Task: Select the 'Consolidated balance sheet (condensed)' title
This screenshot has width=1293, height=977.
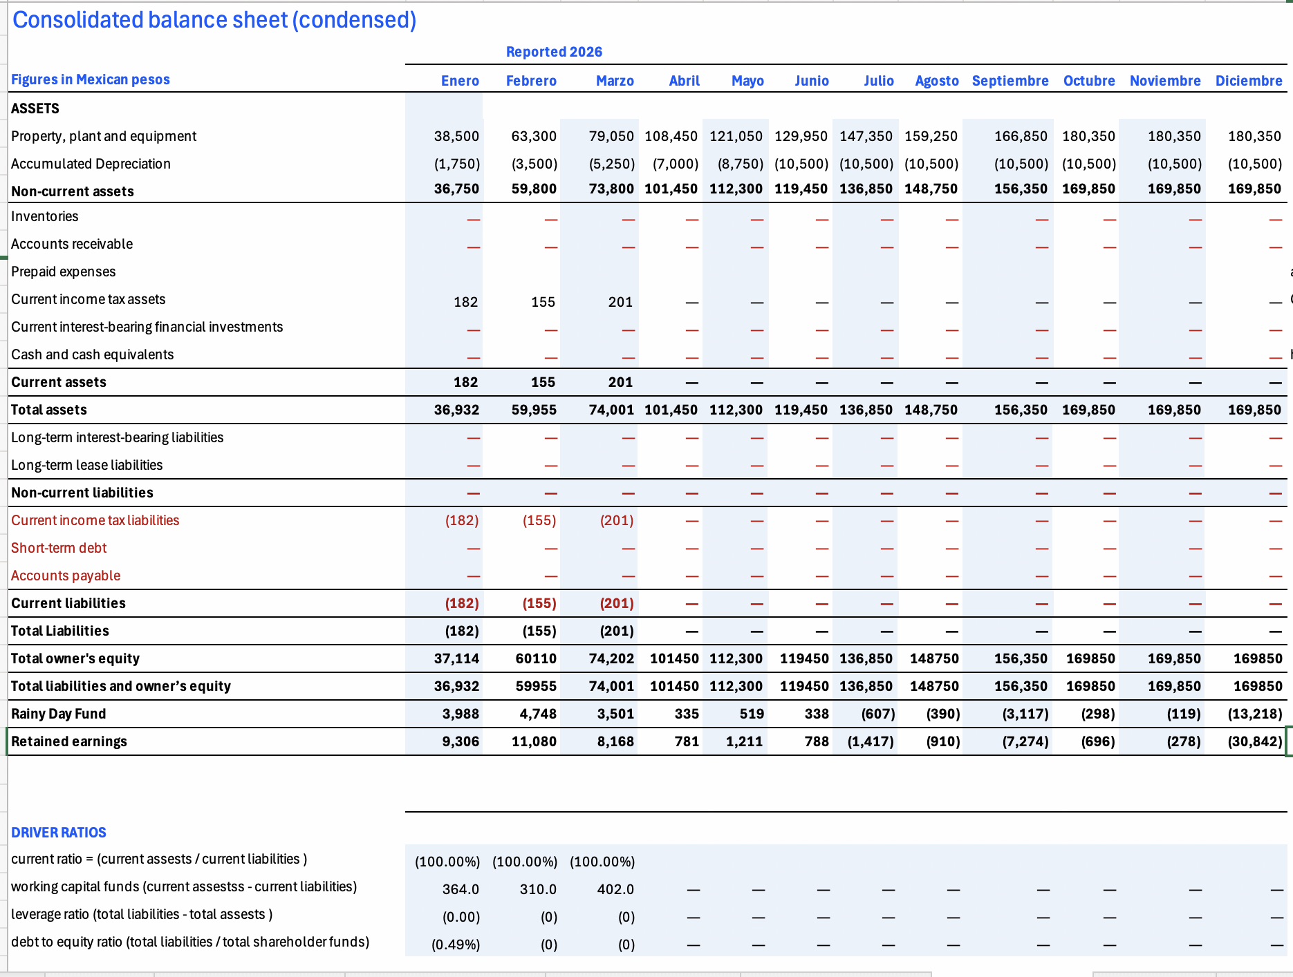Action: (214, 20)
